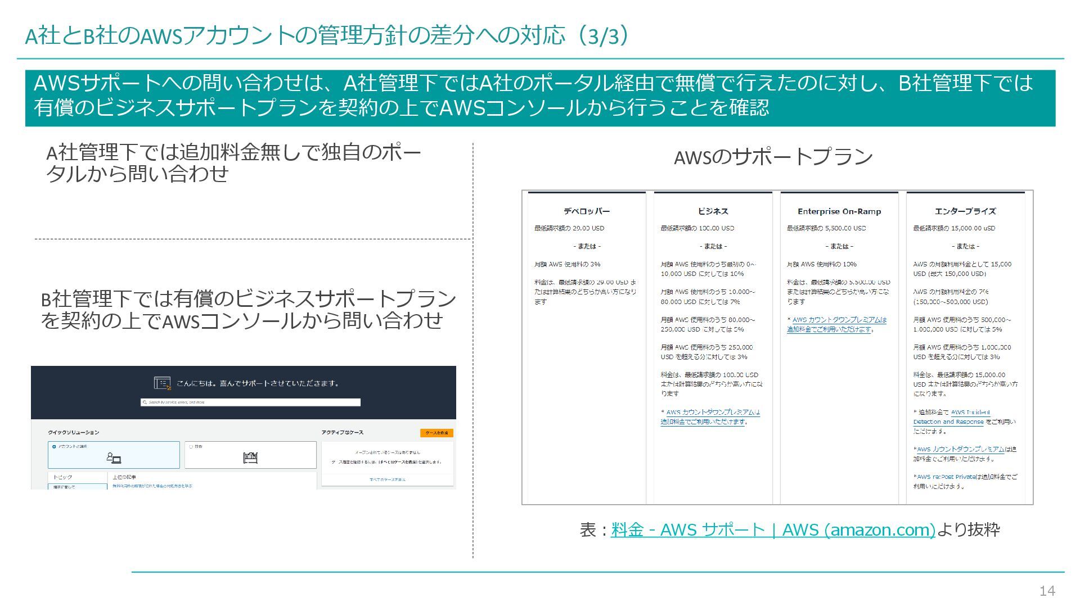This screenshot has height=607, width=1080.
Task: Click the アクティブなケース heading
Action: pos(343,432)
